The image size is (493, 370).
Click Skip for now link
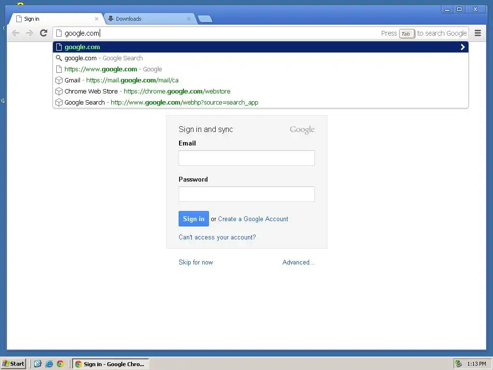(x=195, y=263)
